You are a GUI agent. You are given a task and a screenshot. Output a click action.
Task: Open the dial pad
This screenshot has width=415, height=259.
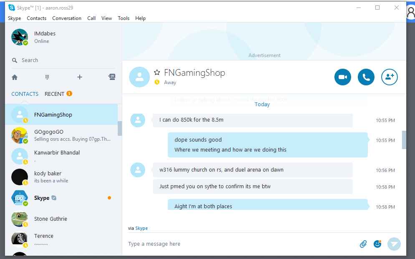pyautogui.click(x=47, y=77)
